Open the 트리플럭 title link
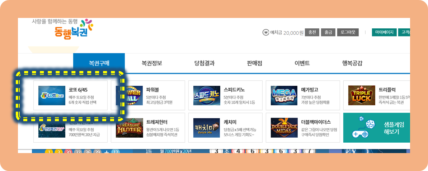The image size is (428, 171). 387,90
